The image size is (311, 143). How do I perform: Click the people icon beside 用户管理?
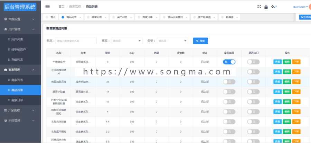(x=6, y=29)
